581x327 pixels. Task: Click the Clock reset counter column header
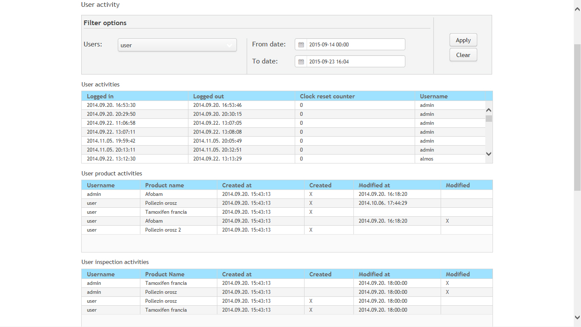pyautogui.click(x=327, y=96)
